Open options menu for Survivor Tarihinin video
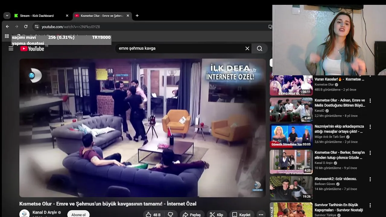Image resolution: width=386 pixels, height=217 pixels. pyautogui.click(x=370, y=205)
